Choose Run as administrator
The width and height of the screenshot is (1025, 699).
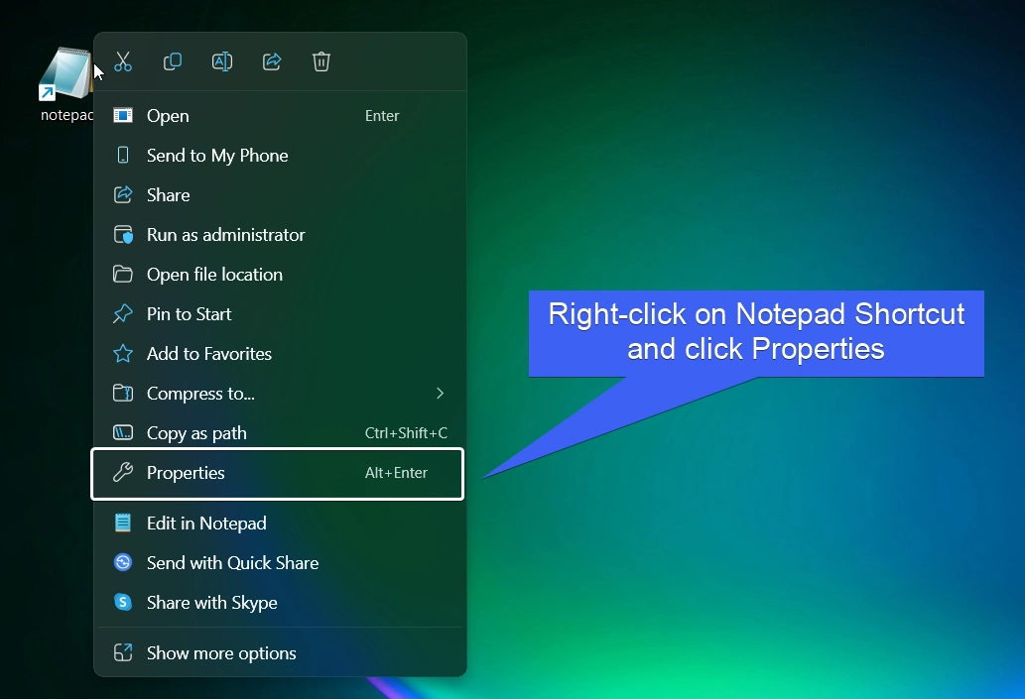click(280, 235)
